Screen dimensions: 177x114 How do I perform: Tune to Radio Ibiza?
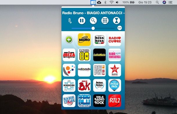pyautogui.click(x=69, y=55)
